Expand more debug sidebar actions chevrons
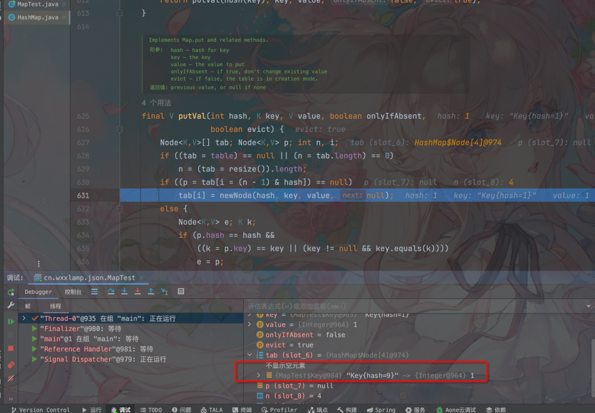The width and height of the screenshot is (595, 413). click(x=11, y=398)
